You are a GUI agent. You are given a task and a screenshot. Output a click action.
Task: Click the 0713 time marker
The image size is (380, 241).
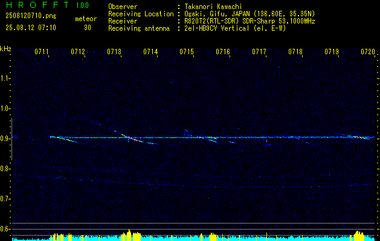[x=114, y=51]
